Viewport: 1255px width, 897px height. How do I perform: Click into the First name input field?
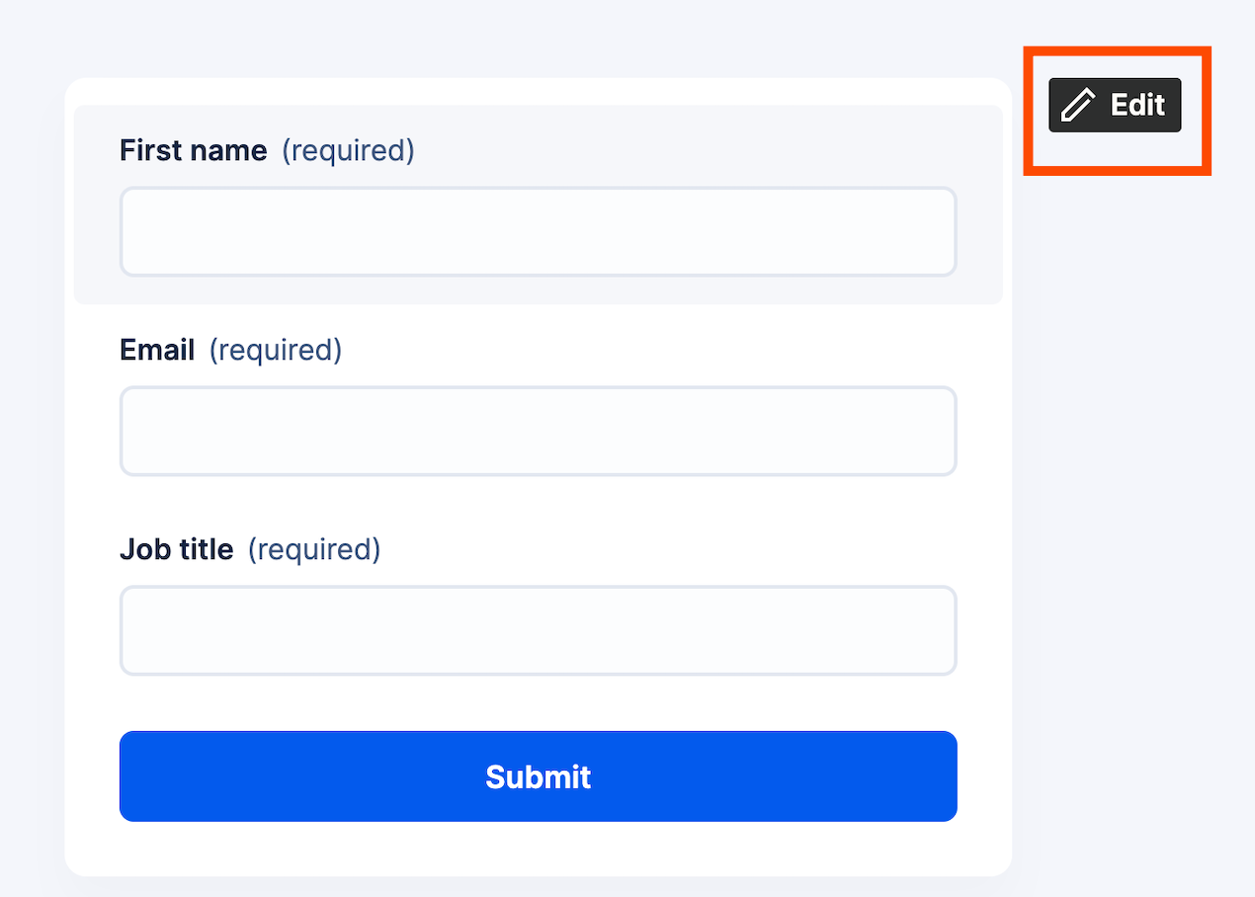coord(538,230)
